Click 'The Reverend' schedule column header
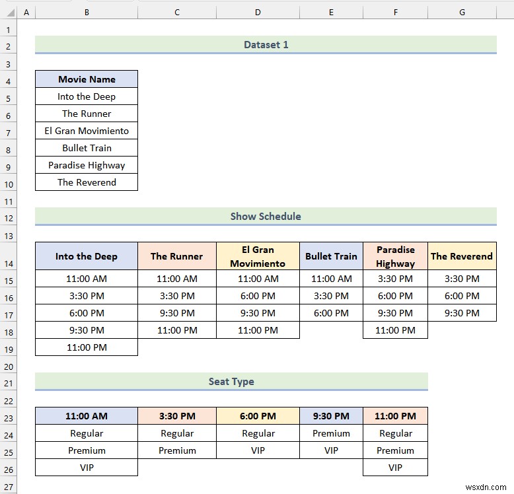Image resolution: width=514 pixels, height=494 pixels. (462, 256)
